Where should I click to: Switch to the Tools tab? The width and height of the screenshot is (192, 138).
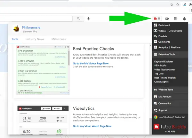(x=15, y=39)
